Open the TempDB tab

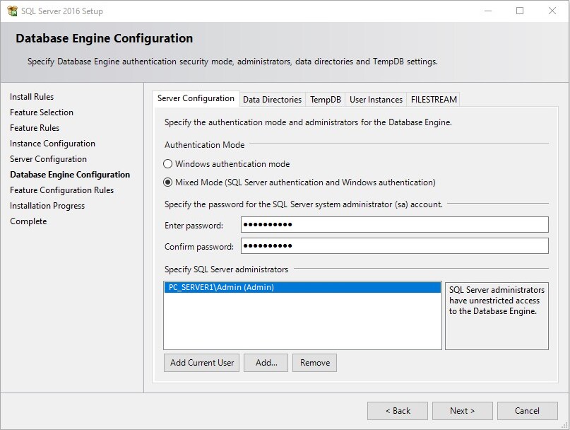click(x=326, y=100)
